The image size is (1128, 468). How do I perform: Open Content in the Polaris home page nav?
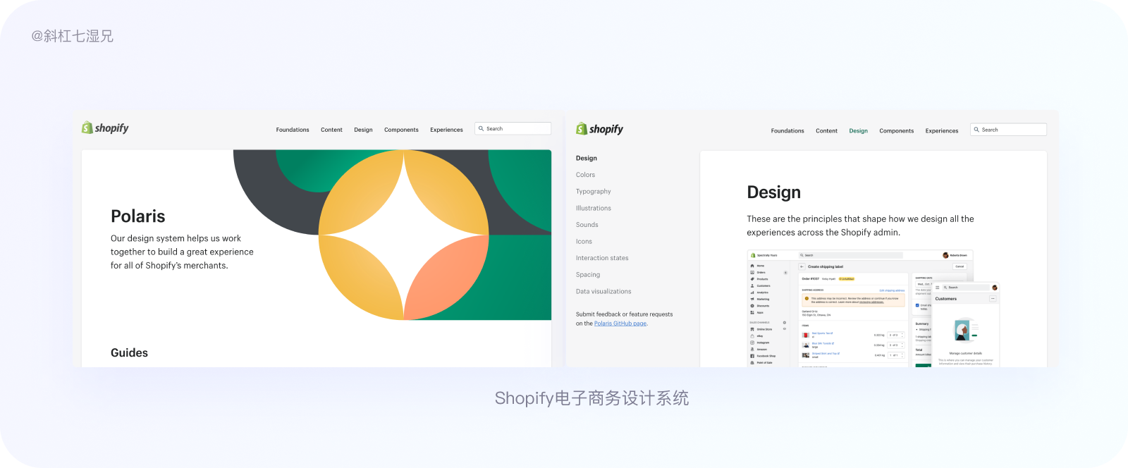[331, 130]
